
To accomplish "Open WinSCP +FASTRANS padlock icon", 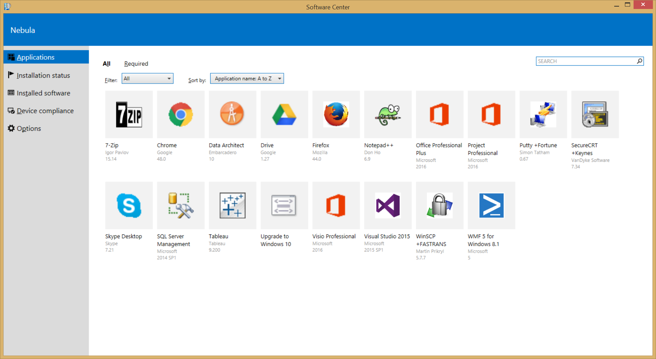I will pyautogui.click(x=440, y=205).
